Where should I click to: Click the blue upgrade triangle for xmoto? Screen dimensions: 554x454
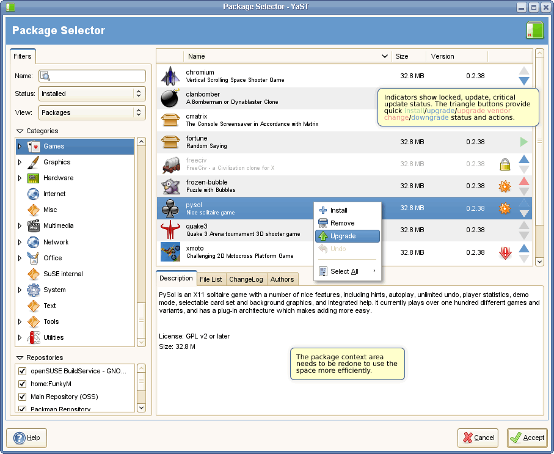coord(524,248)
